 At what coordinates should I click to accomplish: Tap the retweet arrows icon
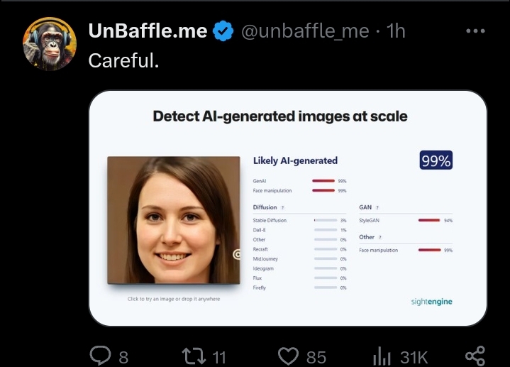click(194, 356)
